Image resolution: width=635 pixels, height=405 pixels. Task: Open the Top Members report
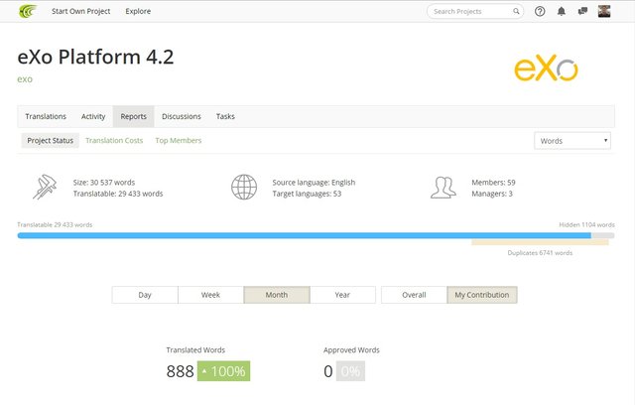(x=179, y=141)
